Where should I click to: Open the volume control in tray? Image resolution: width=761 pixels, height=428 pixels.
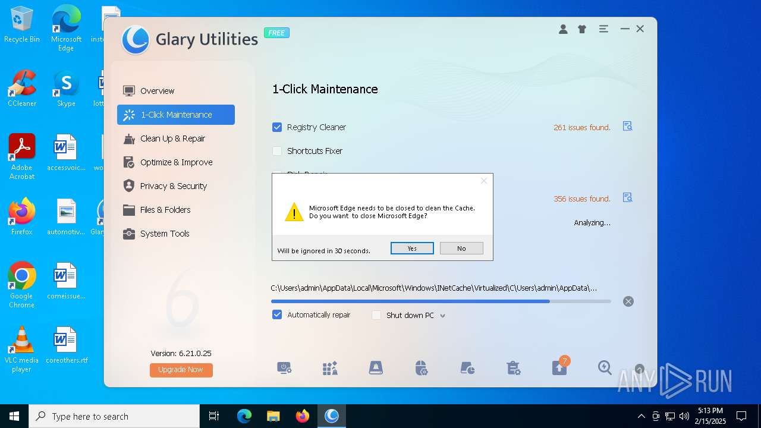(684, 416)
